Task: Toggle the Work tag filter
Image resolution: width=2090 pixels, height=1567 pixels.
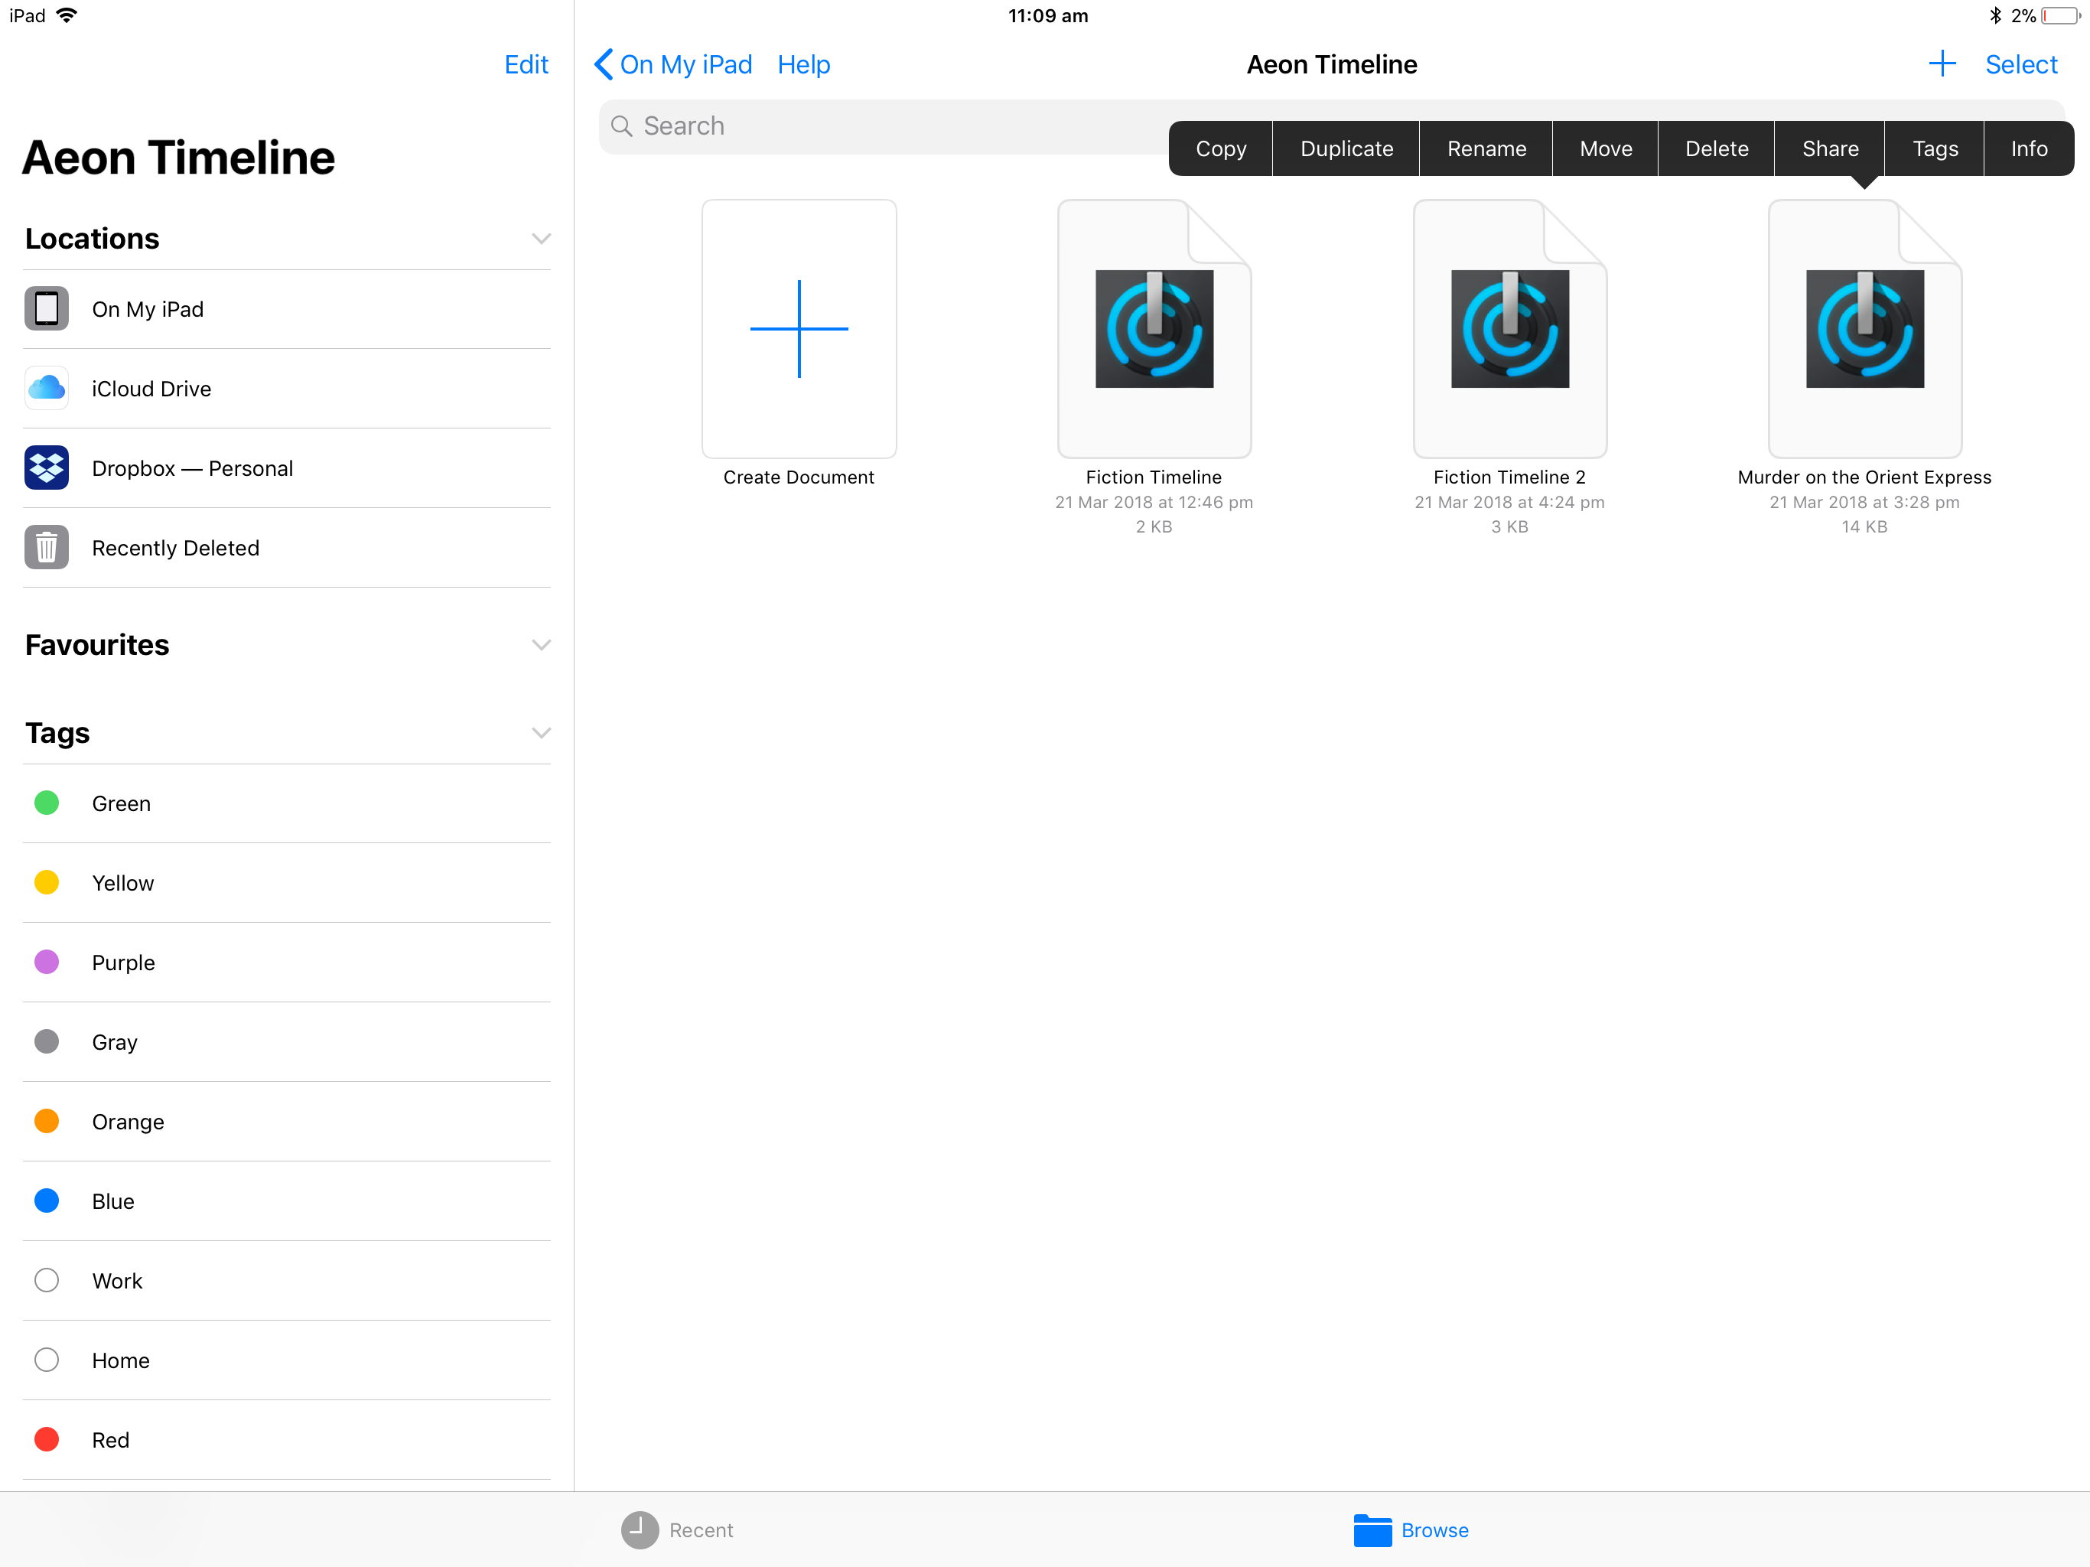Action: (117, 1279)
